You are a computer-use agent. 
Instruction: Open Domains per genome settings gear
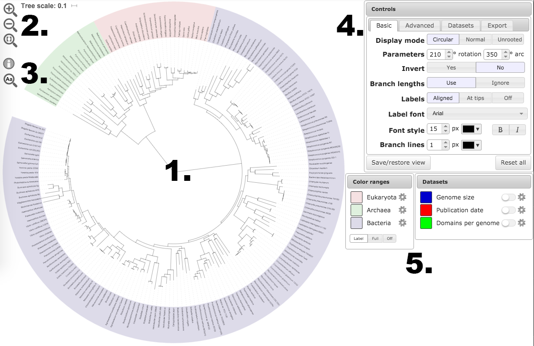(522, 223)
